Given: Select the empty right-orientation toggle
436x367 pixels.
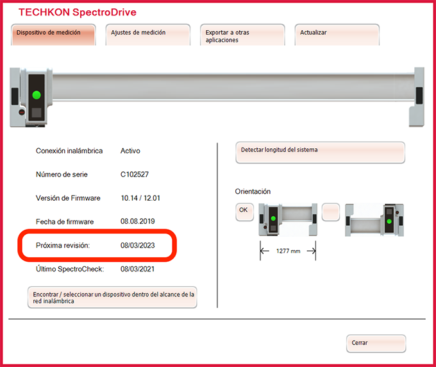Looking at the screenshot, I should [x=331, y=212].
